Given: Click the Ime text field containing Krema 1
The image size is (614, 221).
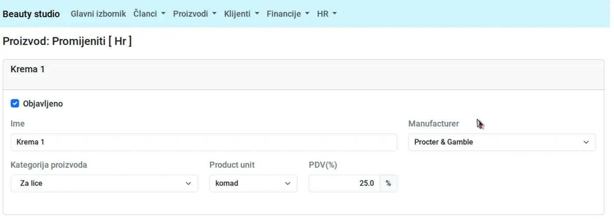Looking at the screenshot, I should (203, 142).
